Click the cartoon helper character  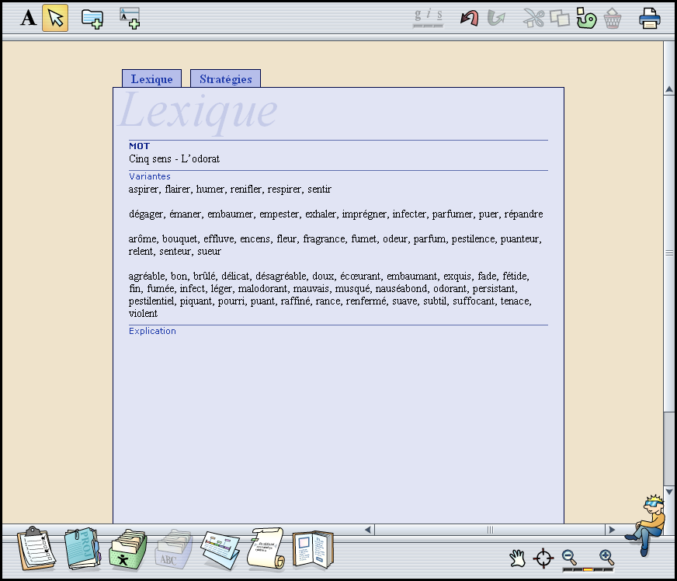tap(647, 525)
